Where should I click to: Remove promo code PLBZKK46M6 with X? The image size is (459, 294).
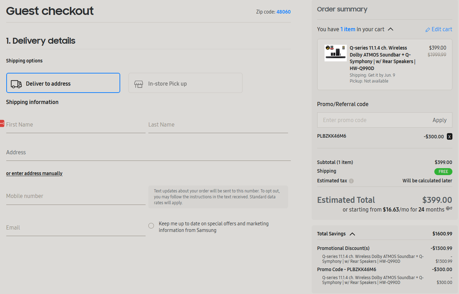tap(449, 137)
